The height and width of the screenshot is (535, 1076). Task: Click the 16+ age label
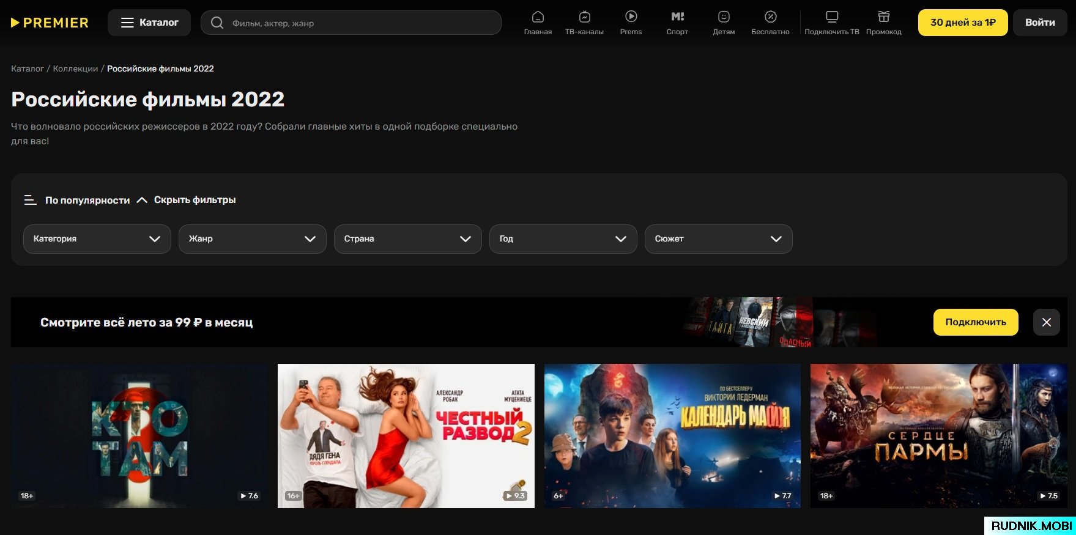pyautogui.click(x=294, y=496)
